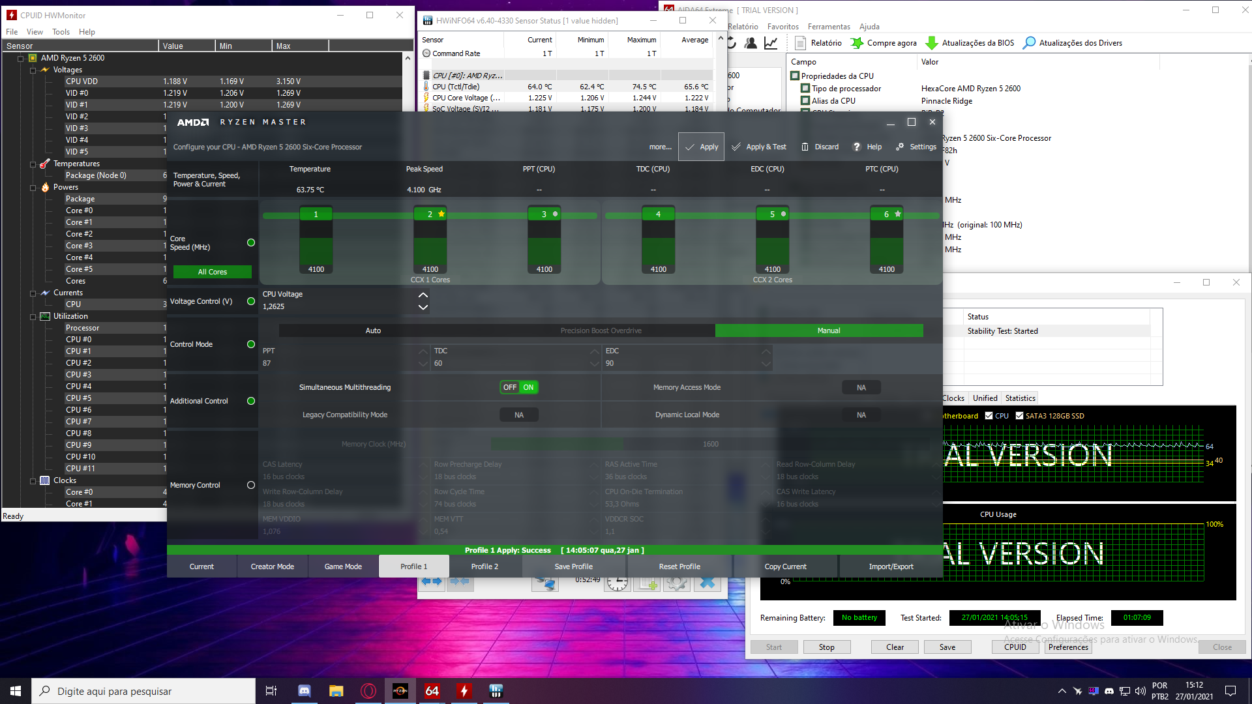Viewport: 1252px width, 704px height.
Task: Collapse the Powers tree node
Action: (x=33, y=187)
